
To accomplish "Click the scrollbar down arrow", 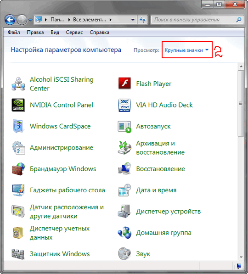I will [241, 257].
